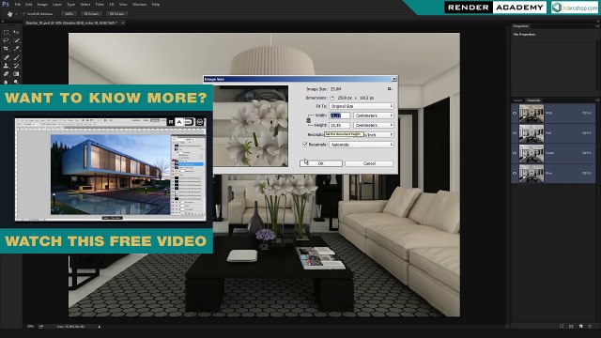The height and width of the screenshot is (338, 601).
Task: Select the Eyedropper tool
Action: click(16, 49)
